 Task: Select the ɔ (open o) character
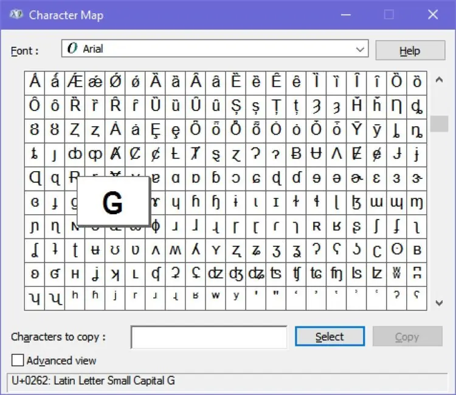tap(236, 179)
